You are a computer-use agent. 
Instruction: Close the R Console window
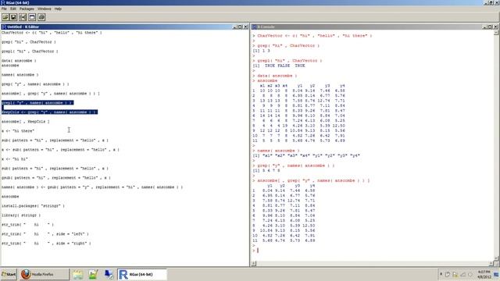coord(496,27)
